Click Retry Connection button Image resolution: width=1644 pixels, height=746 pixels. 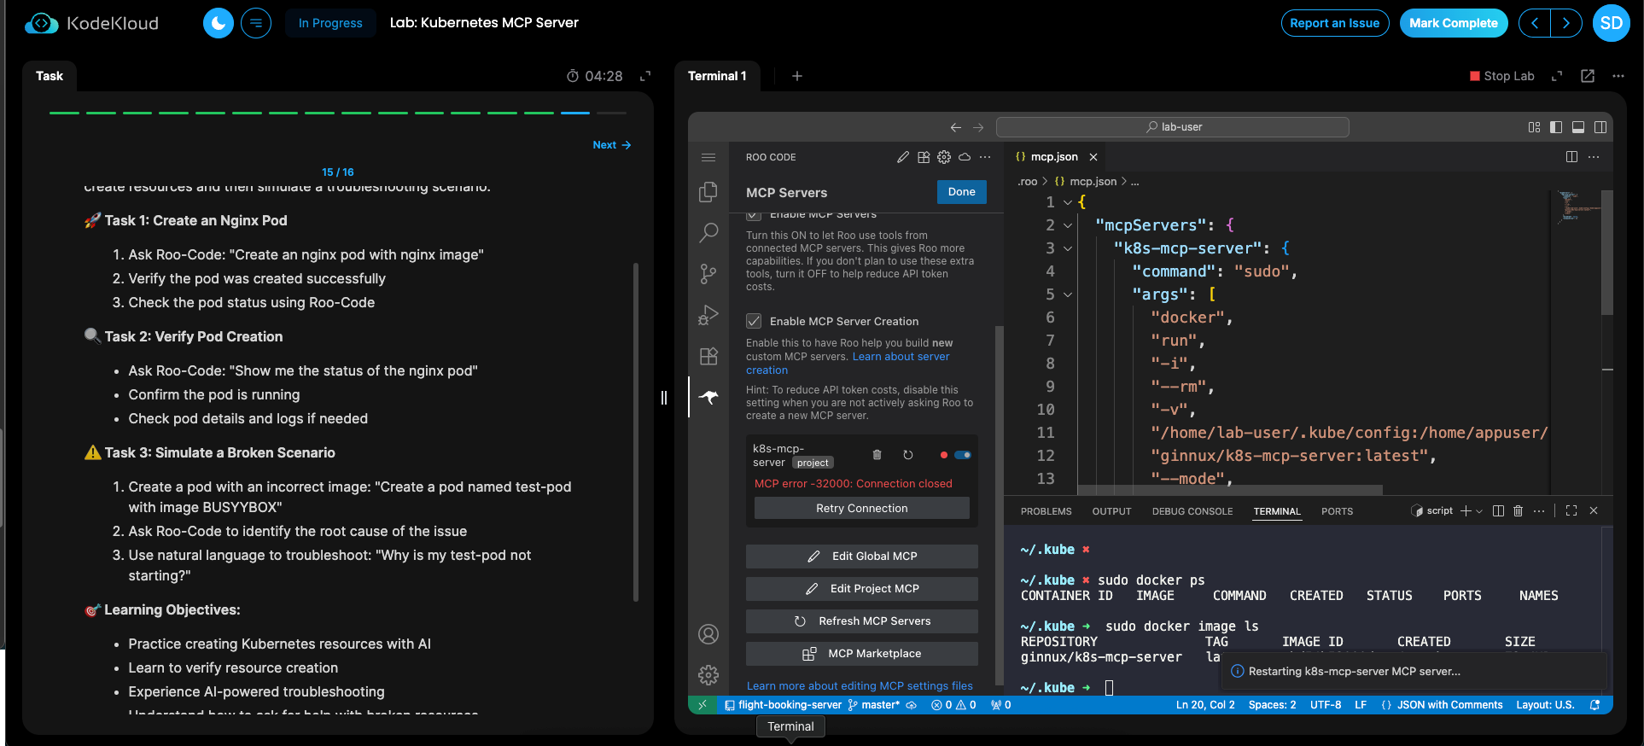(862, 508)
